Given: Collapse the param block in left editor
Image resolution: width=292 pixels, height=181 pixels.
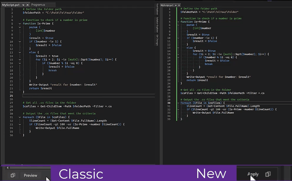Looking at the screenshot, I should (20, 27).
